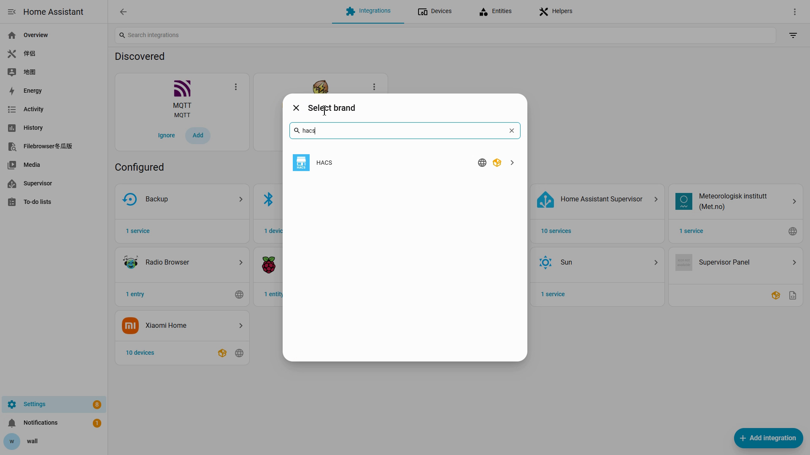Collapse the sidebar menu
The height and width of the screenshot is (455, 810).
(x=12, y=12)
